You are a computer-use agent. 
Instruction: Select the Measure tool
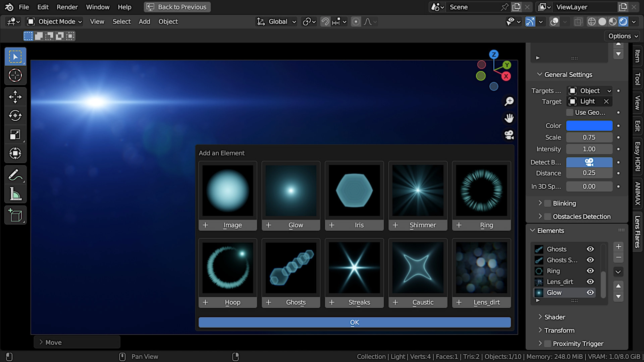point(15,193)
